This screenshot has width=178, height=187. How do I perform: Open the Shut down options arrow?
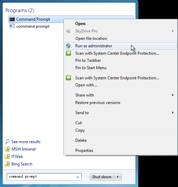tap(118, 177)
